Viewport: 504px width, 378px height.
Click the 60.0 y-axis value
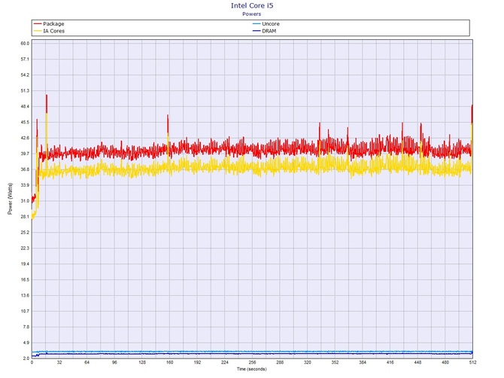25,44
